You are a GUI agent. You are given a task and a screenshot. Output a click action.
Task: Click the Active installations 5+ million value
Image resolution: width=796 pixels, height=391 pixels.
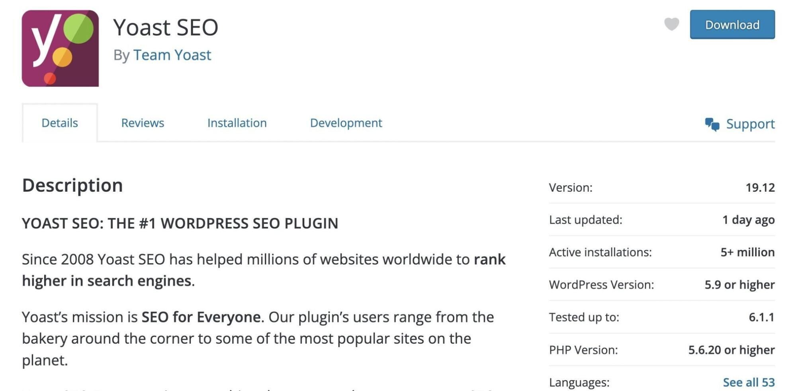[x=747, y=252]
